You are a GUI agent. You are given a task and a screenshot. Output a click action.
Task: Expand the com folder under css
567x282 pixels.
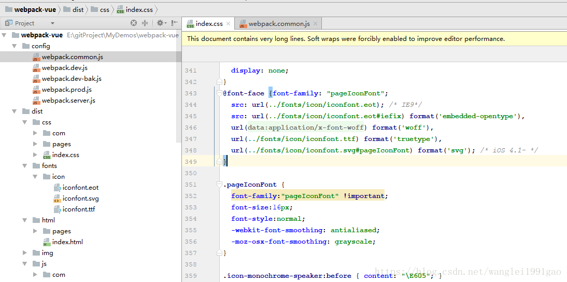(35, 133)
